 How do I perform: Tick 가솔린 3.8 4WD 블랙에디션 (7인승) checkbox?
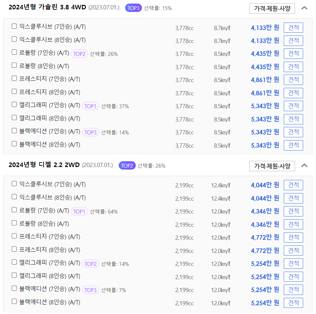(x=14, y=131)
